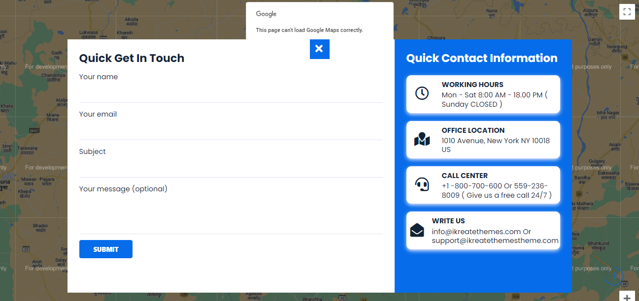Click the Google Maps load error message

[x=309, y=30]
